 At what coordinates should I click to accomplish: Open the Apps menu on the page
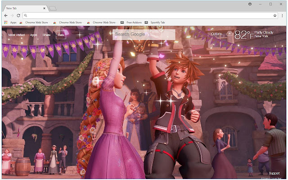33,35
